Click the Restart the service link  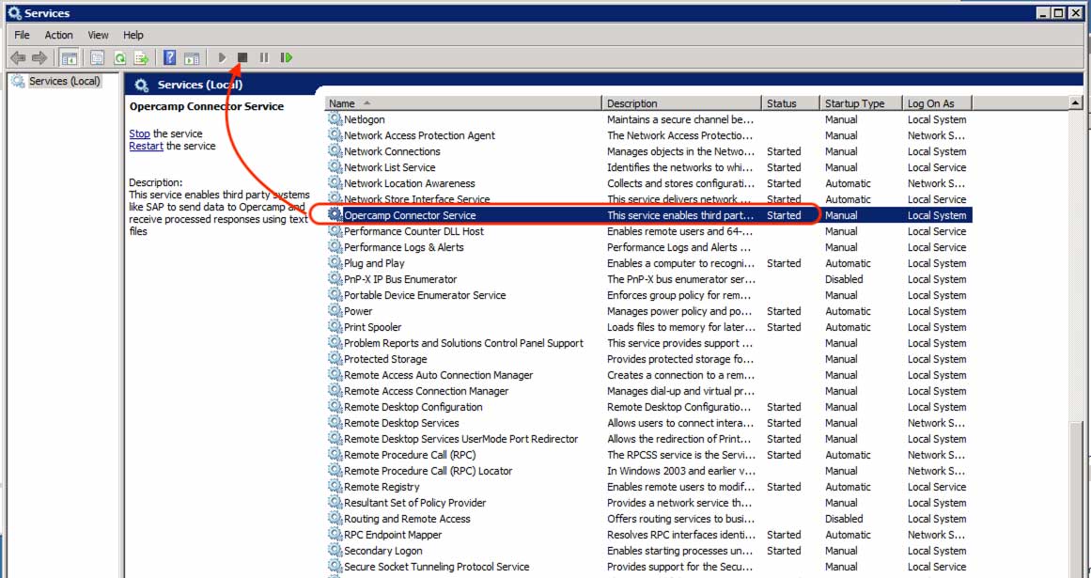click(x=146, y=146)
